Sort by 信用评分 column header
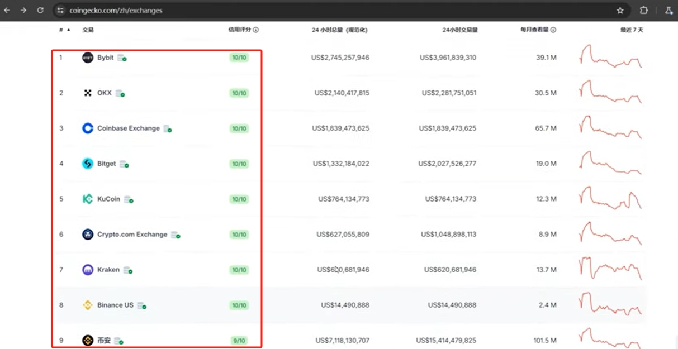Image resolution: width=678 pixels, height=349 pixels. (x=240, y=30)
